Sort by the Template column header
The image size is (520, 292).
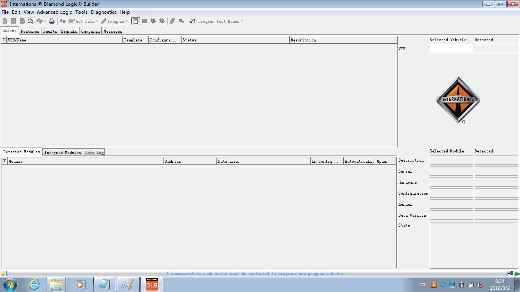coord(136,40)
